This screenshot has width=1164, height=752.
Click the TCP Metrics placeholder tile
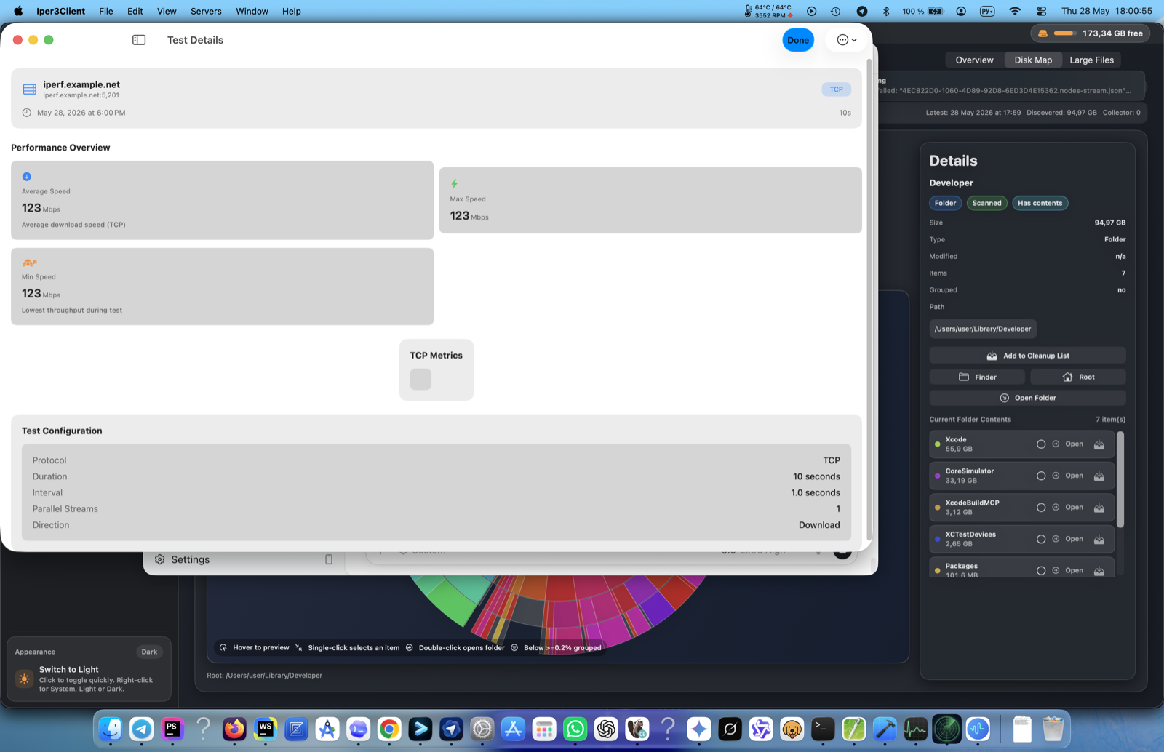pos(420,379)
